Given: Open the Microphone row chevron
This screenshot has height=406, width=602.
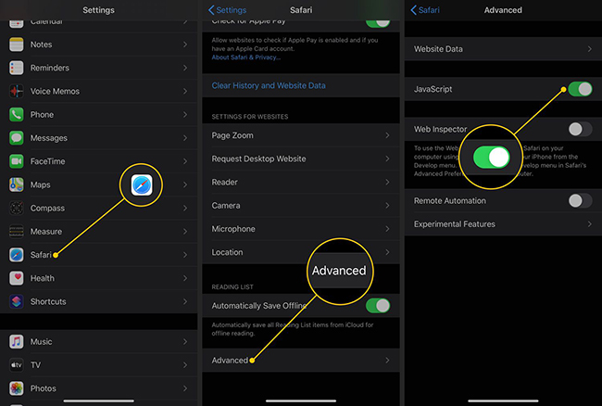Looking at the screenshot, I should (387, 229).
